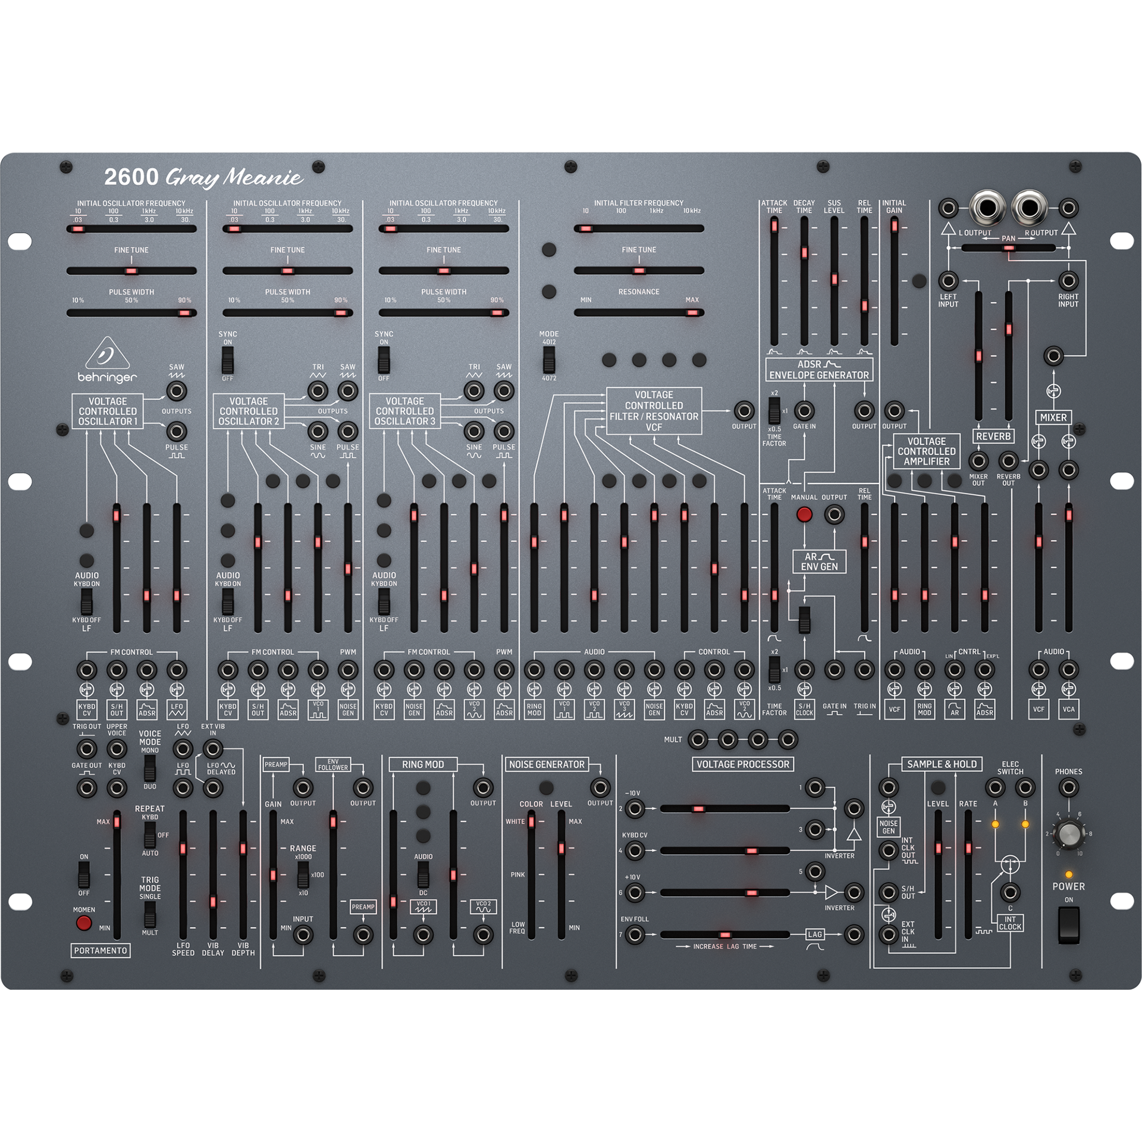Click the ADSR gate in jack
1142x1142 pixels.
click(804, 411)
